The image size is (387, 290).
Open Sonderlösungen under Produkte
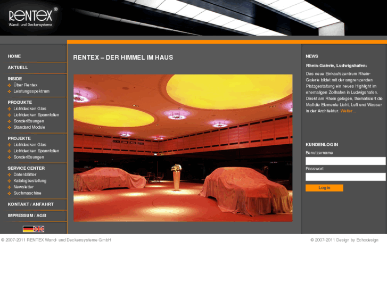[x=29, y=121]
